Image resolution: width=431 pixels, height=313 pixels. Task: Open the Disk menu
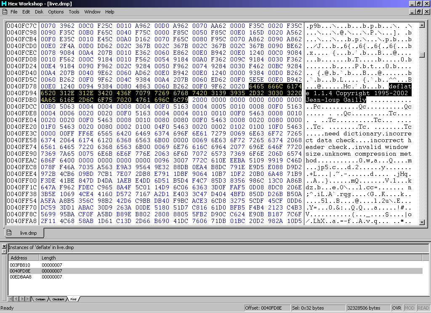tap(39, 12)
